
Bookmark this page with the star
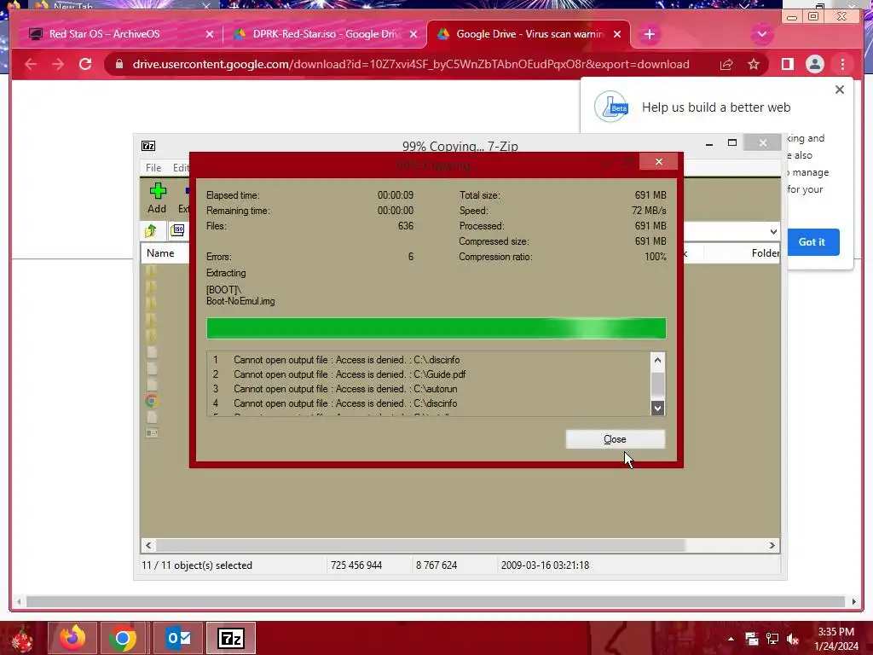(754, 65)
